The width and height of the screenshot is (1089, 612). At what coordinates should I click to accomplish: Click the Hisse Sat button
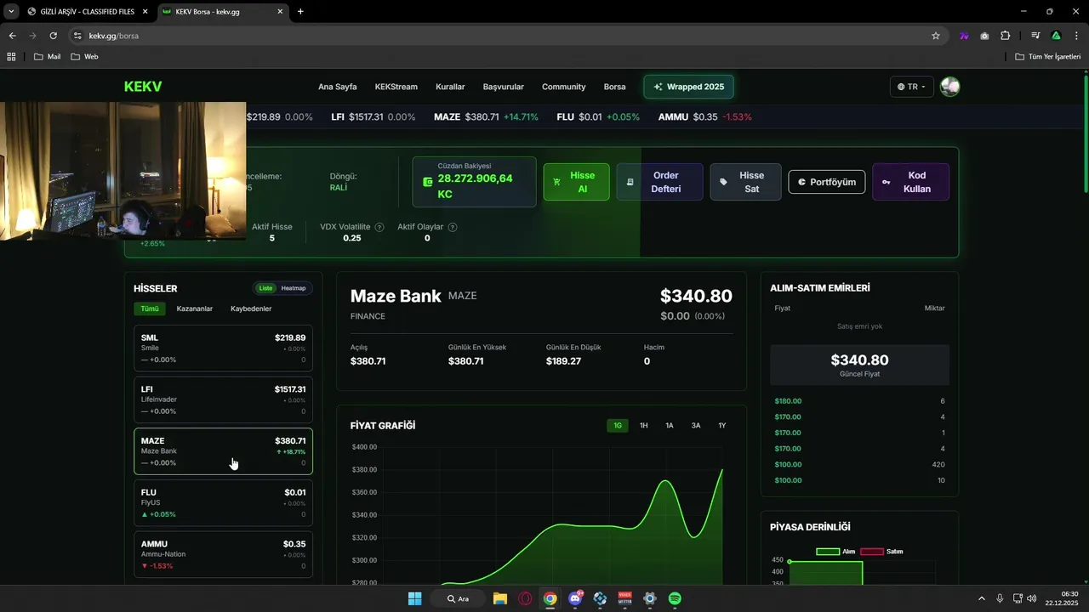(745, 182)
